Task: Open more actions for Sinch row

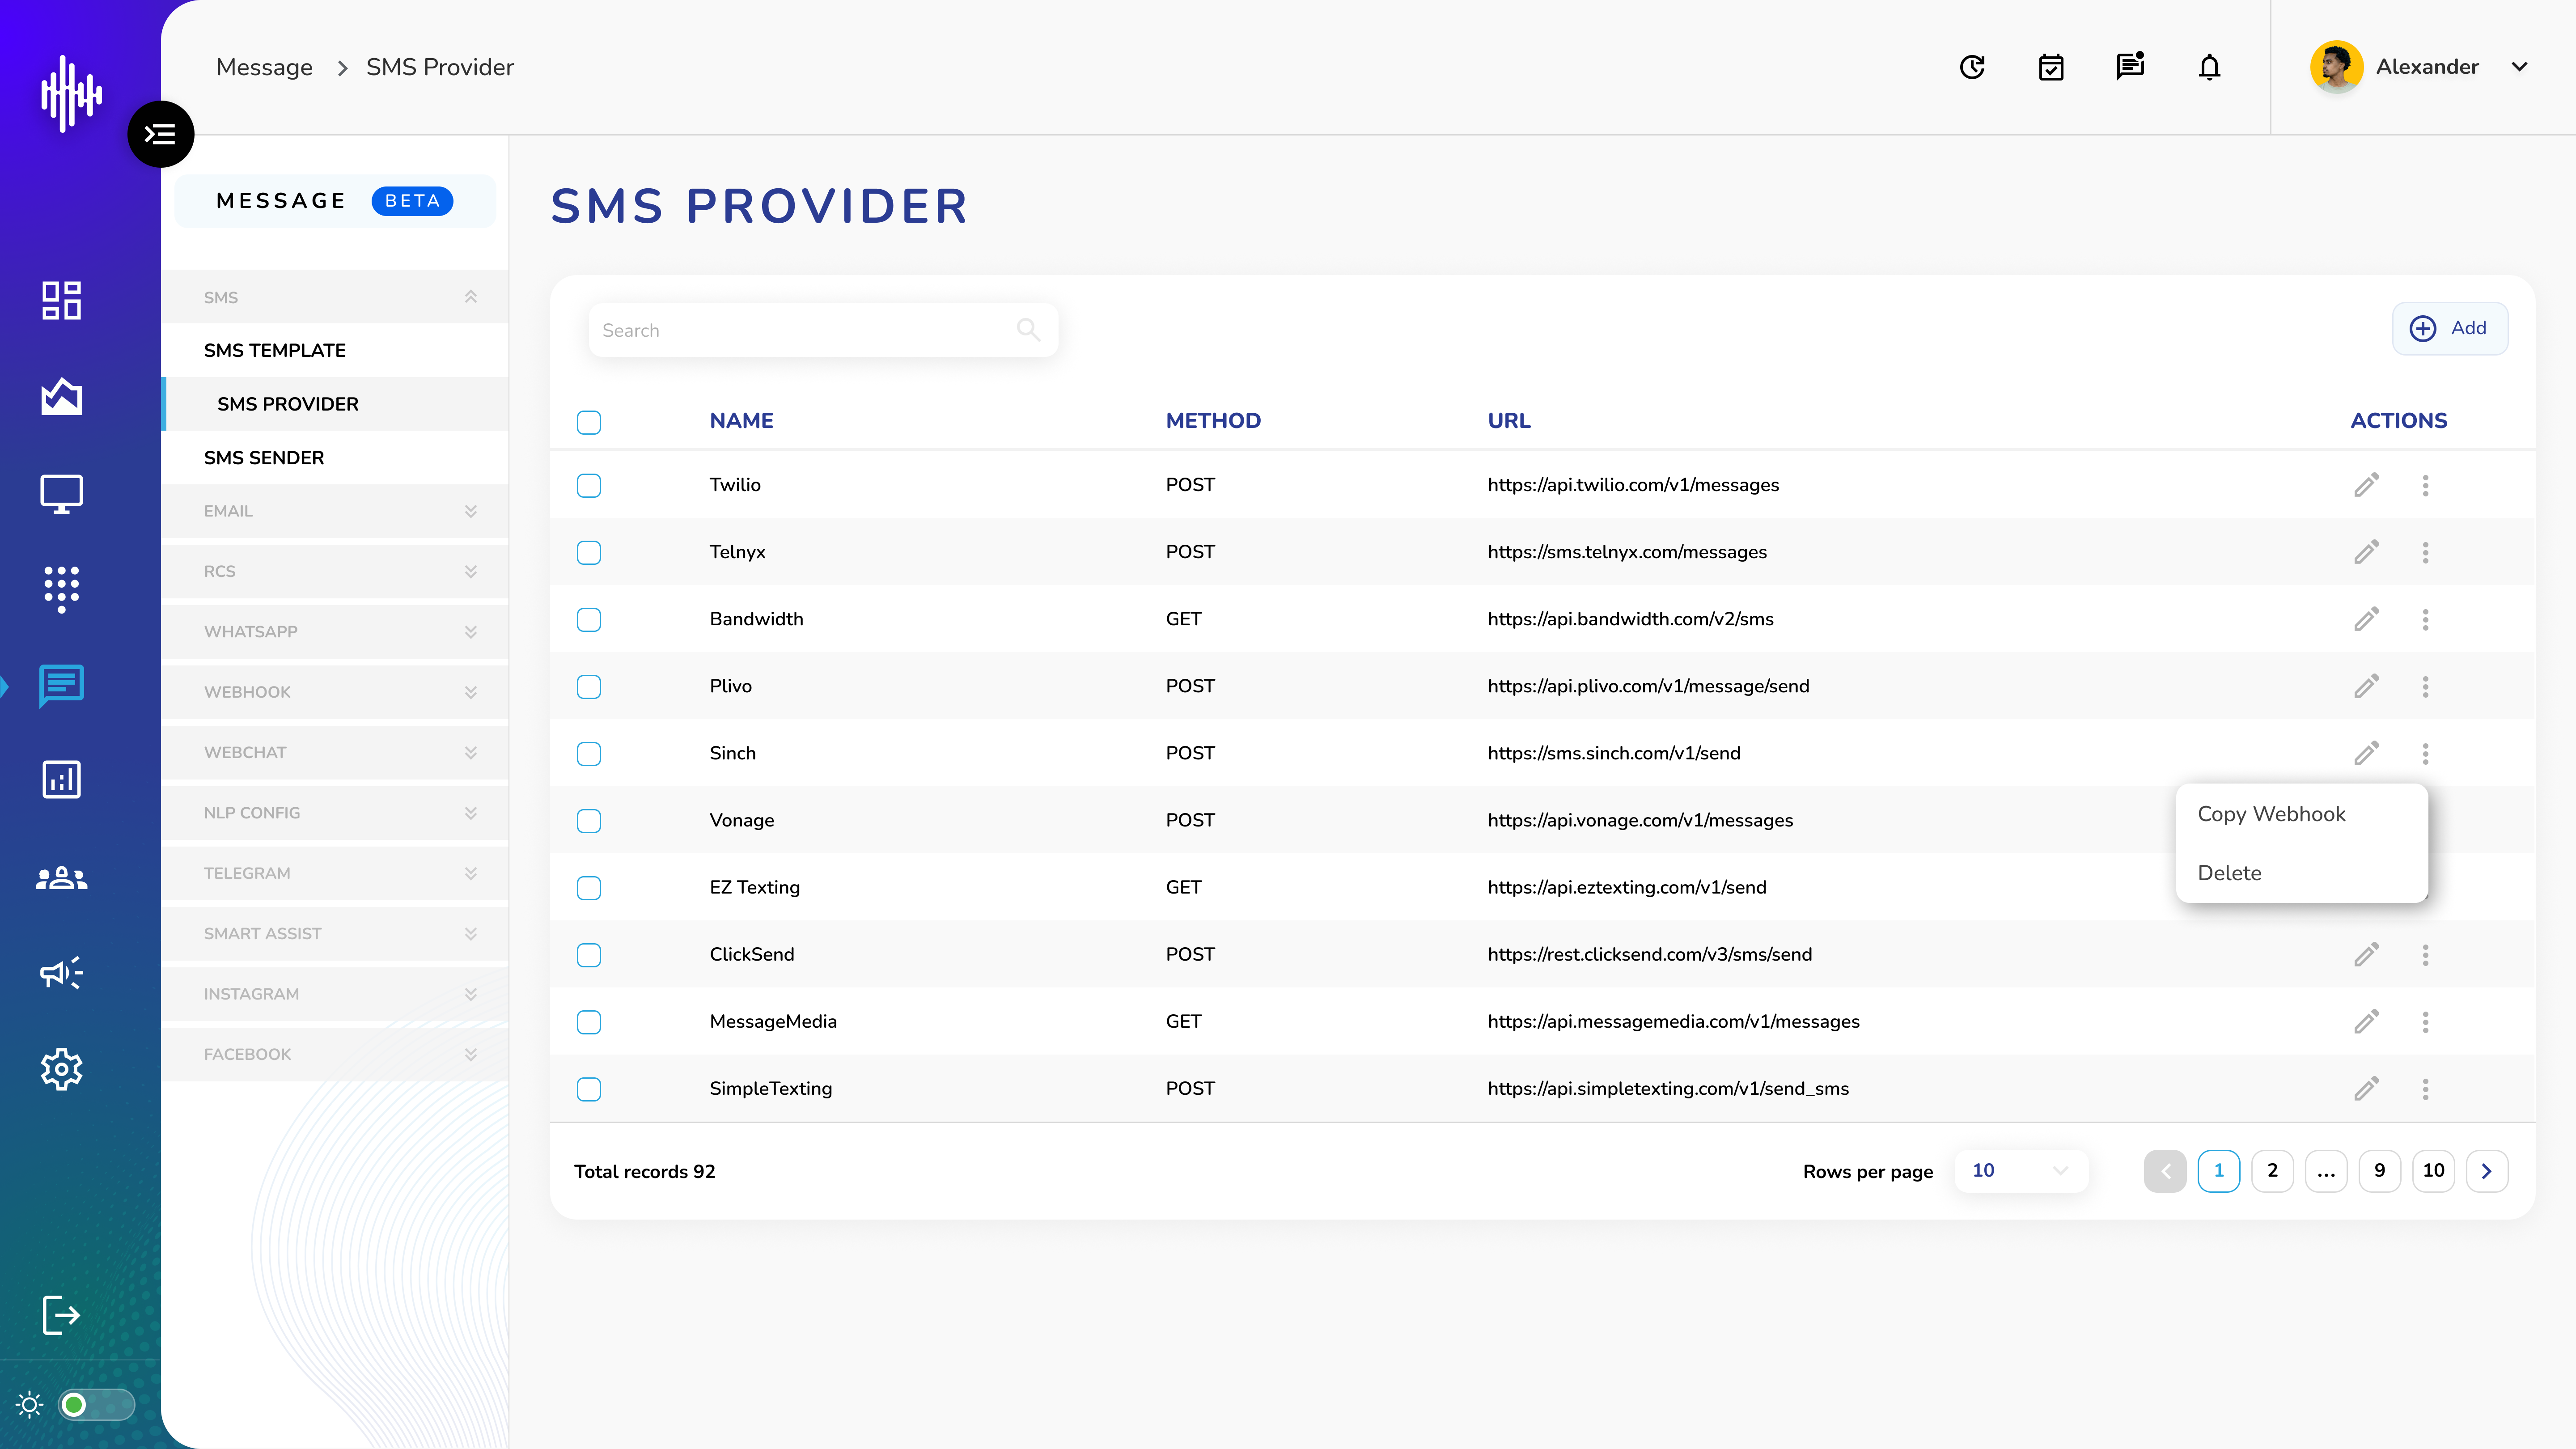Action: point(2425,753)
